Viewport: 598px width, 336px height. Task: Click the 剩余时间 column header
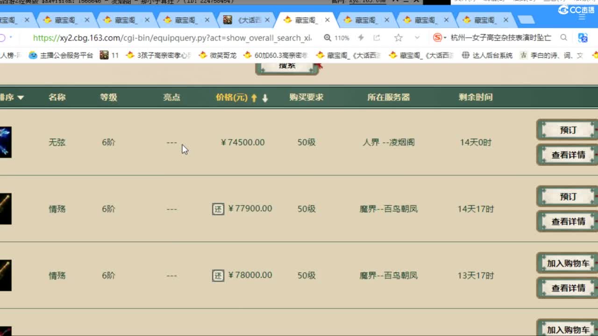[x=476, y=97]
